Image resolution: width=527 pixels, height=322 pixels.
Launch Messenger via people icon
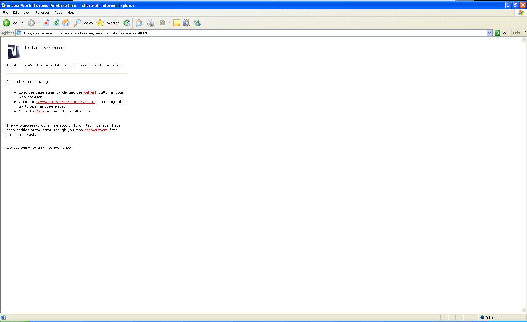[x=197, y=23]
